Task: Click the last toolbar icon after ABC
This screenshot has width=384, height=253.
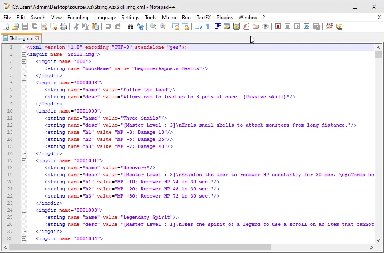Action: 339,27
